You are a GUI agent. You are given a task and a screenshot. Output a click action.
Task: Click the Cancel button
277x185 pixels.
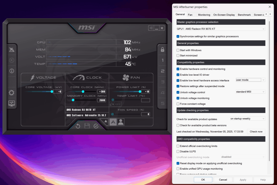pos(223,180)
